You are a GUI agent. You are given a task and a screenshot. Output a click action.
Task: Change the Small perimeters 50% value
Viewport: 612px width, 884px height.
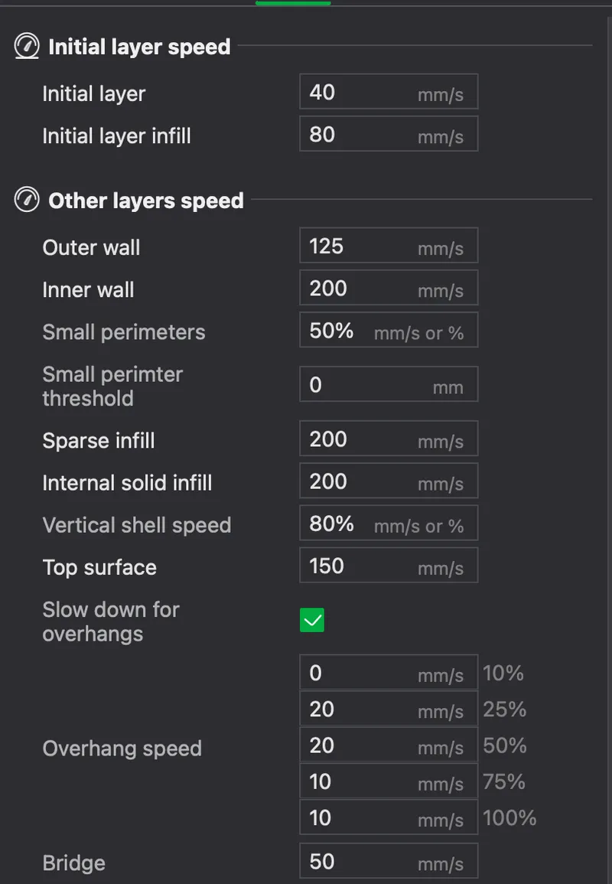coord(389,330)
